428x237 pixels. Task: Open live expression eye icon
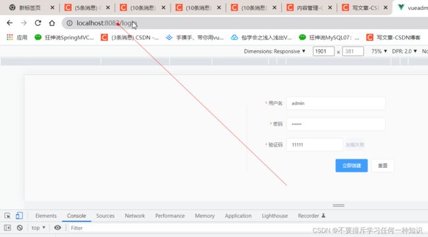point(57,228)
